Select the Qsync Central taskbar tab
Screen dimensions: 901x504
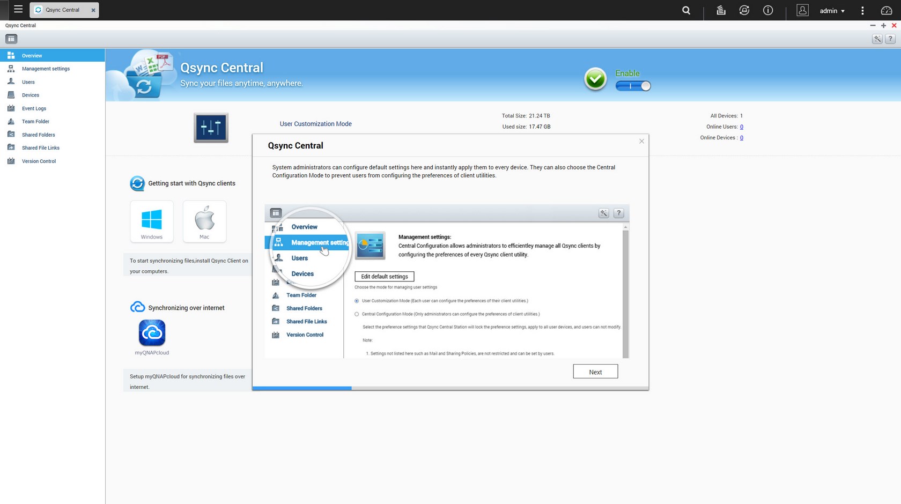coord(64,10)
